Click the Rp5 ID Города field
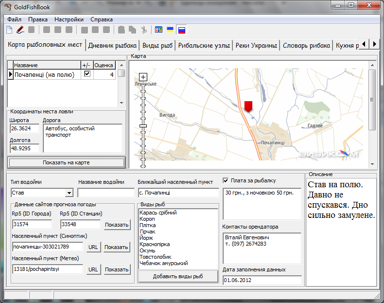Image resolution: width=384 pixels, height=303 pixels. 32,224
